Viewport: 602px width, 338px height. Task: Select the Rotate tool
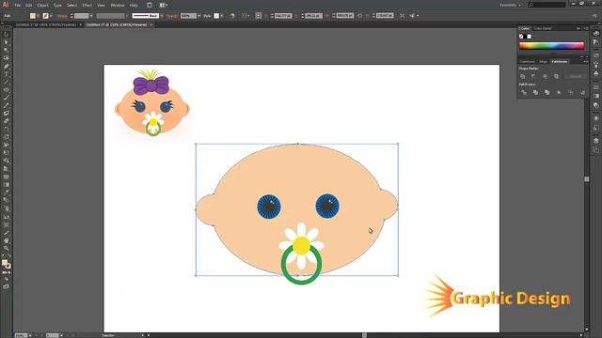click(x=7, y=130)
